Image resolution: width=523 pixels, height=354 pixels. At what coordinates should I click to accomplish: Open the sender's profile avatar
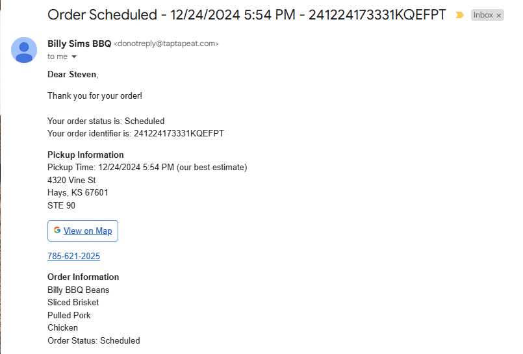click(x=24, y=50)
